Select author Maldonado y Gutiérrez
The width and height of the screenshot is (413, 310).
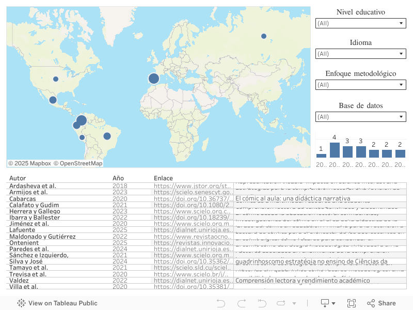[x=42, y=237]
